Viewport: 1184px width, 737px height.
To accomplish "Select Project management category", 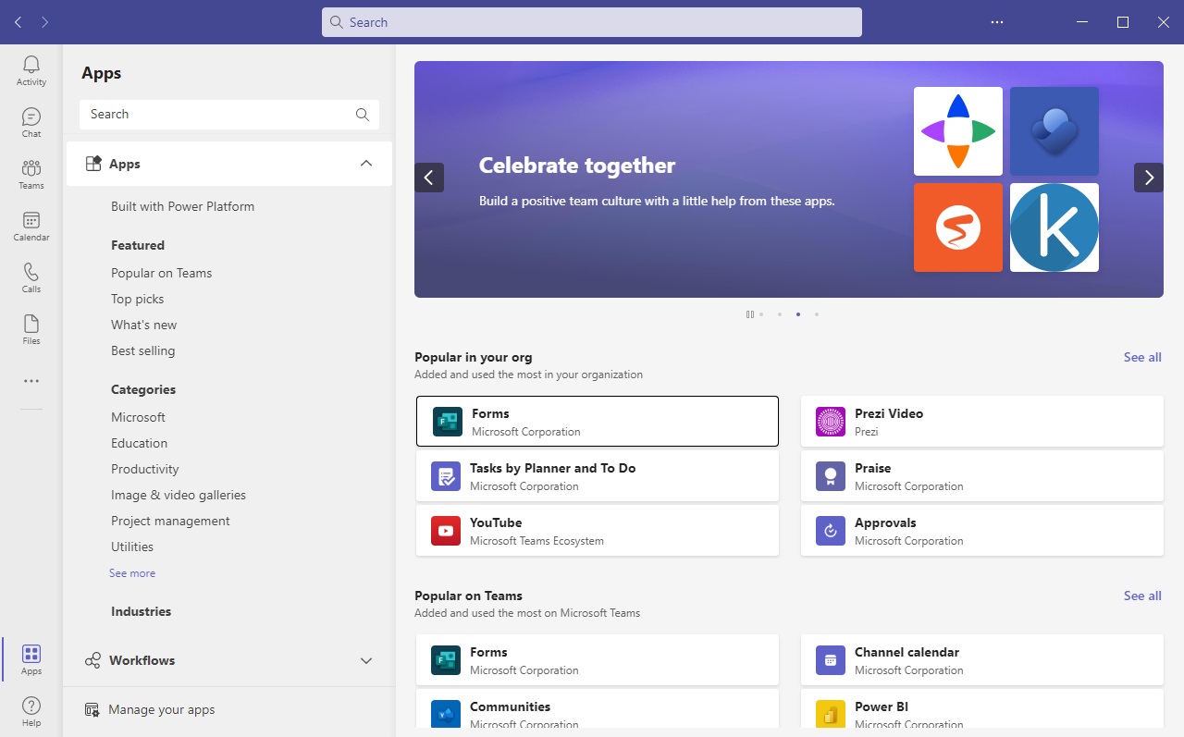I will point(171,521).
